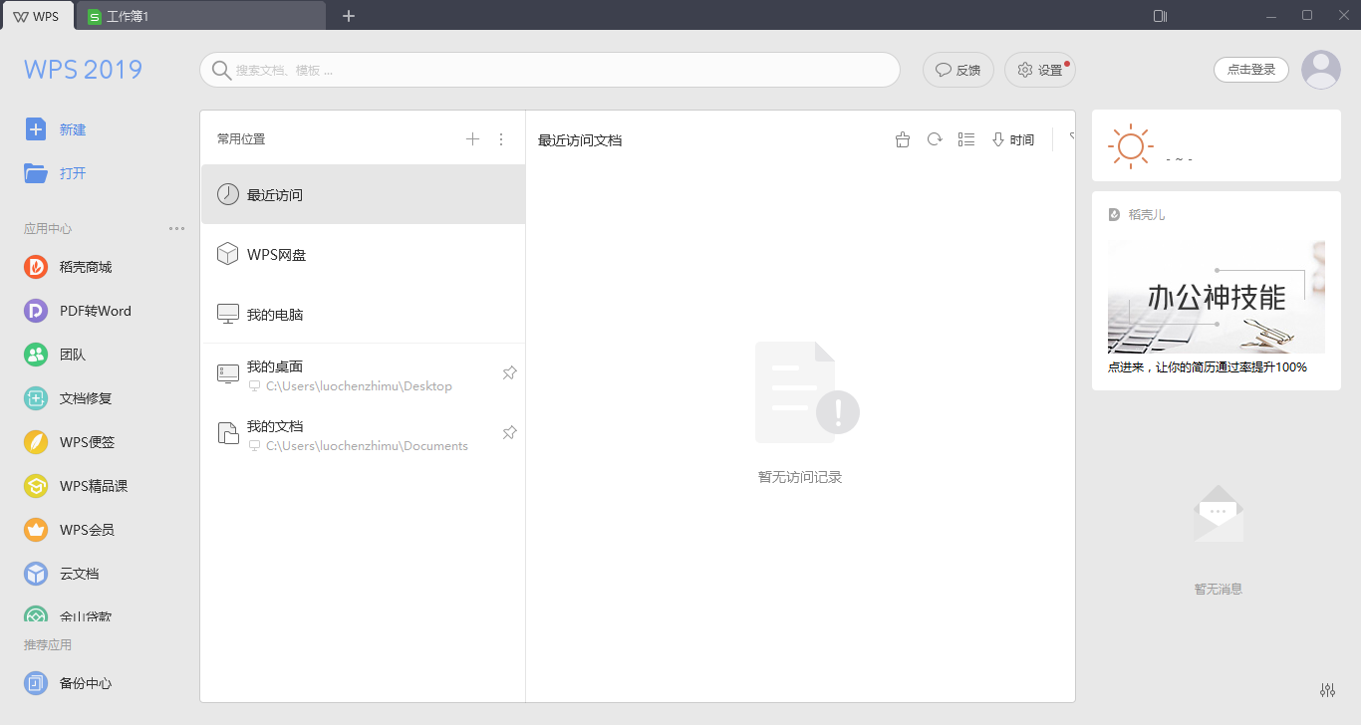Click the 新建 (New) button

[56, 129]
